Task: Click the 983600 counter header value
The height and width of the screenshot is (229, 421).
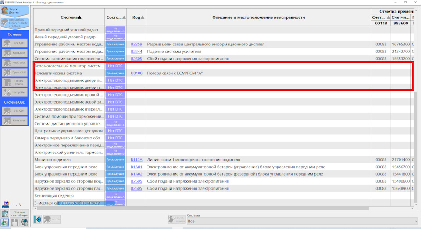Action: (400, 23)
